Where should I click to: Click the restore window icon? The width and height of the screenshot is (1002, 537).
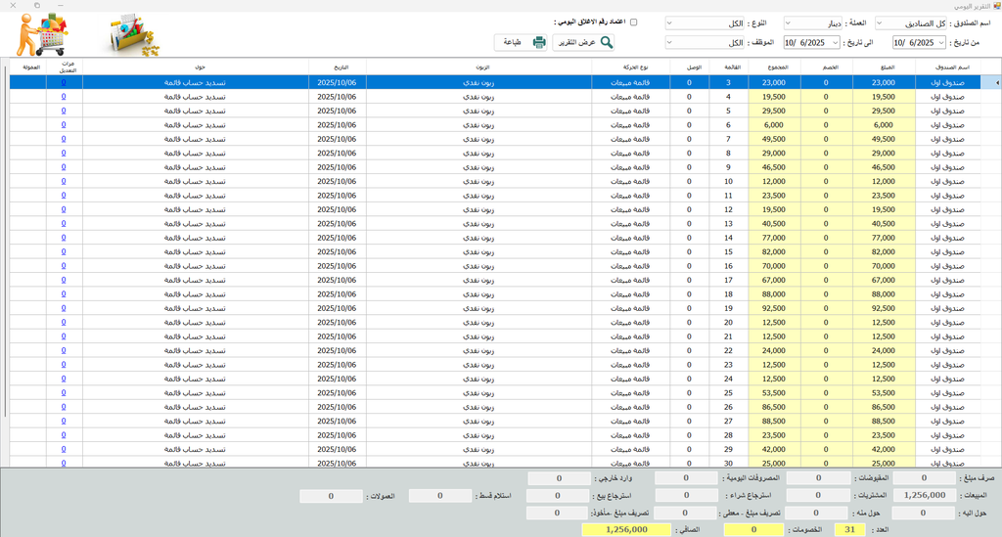(36, 5)
